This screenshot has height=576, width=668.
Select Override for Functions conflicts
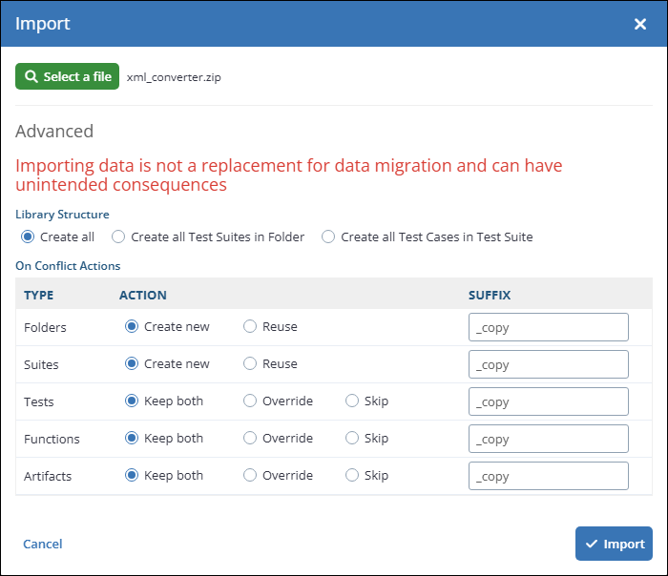250,438
